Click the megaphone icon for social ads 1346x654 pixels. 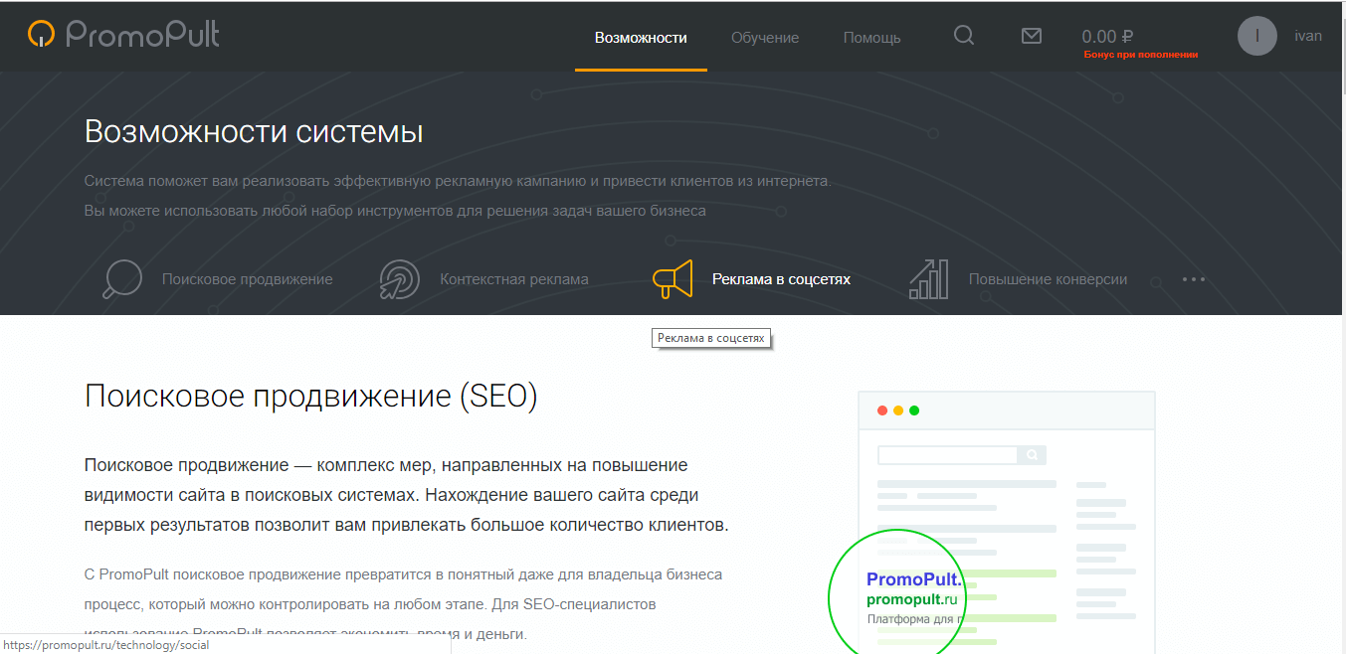tap(672, 279)
